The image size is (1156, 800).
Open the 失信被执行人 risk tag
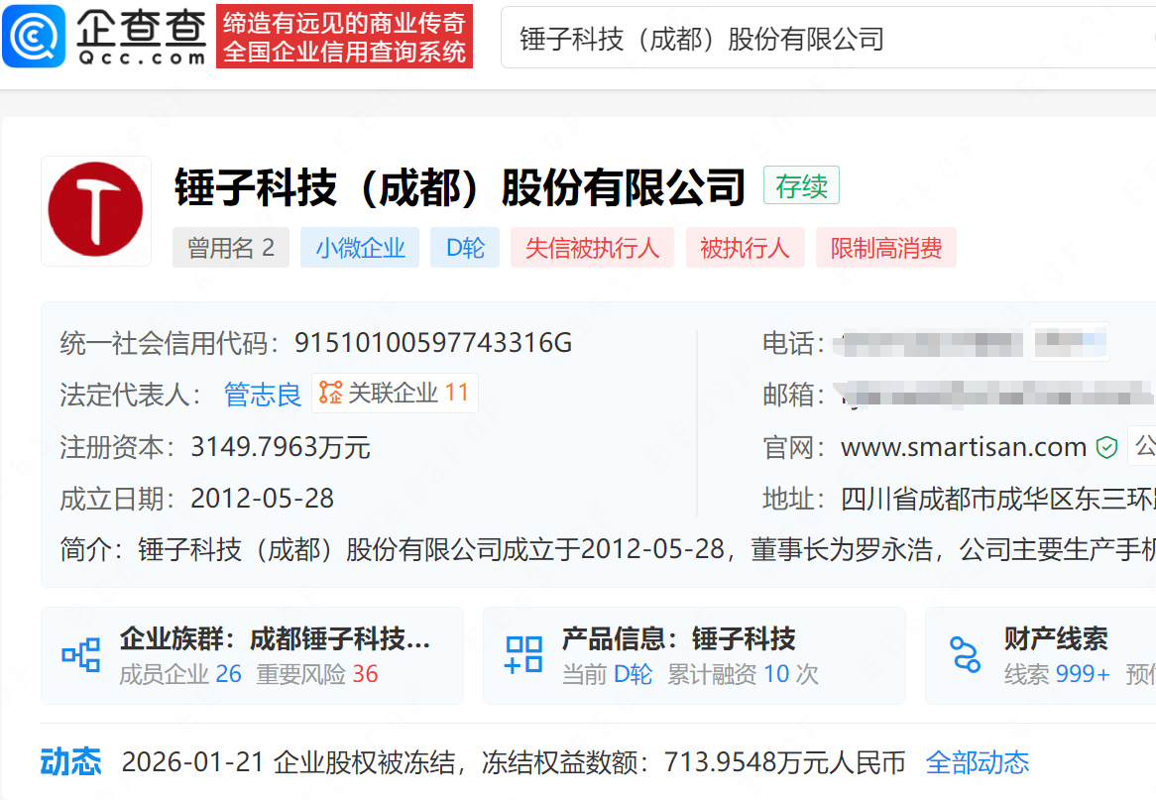click(x=592, y=248)
